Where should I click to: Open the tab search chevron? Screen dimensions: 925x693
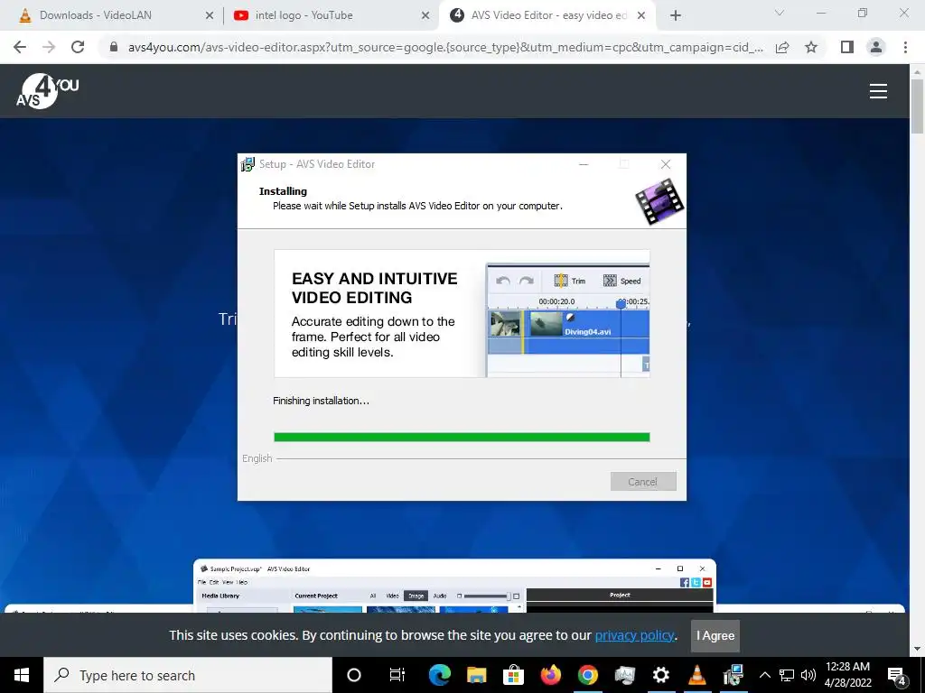coord(780,13)
